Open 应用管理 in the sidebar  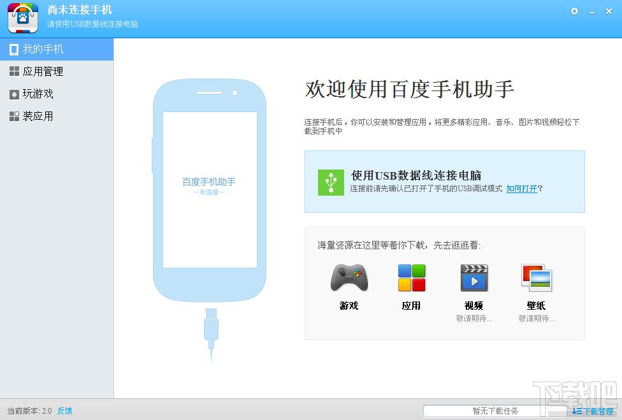pyautogui.click(x=57, y=71)
